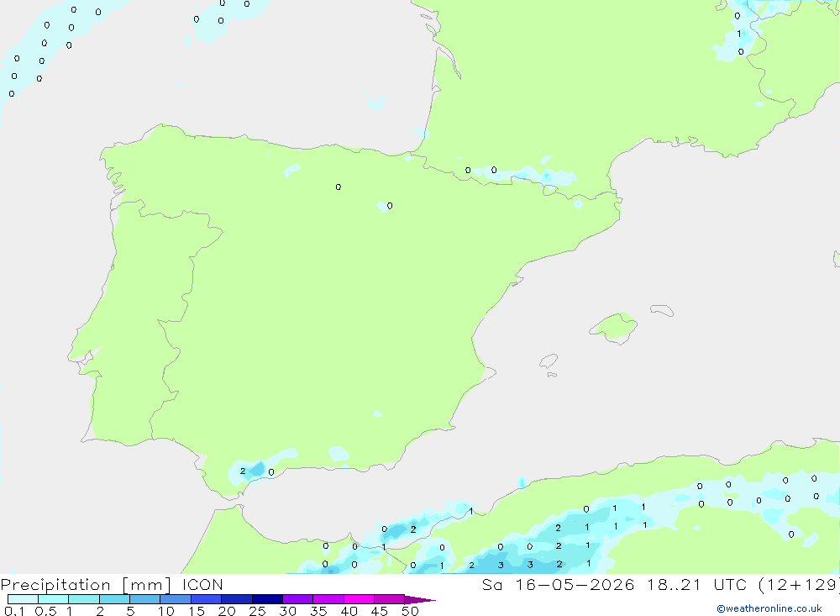The width and height of the screenshot is (840, 616).
Task: Pick the 35–40 mm legend swatch
Action: (328, 599)
